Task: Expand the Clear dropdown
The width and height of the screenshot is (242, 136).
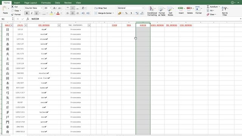Action: (x=216, y=14)
